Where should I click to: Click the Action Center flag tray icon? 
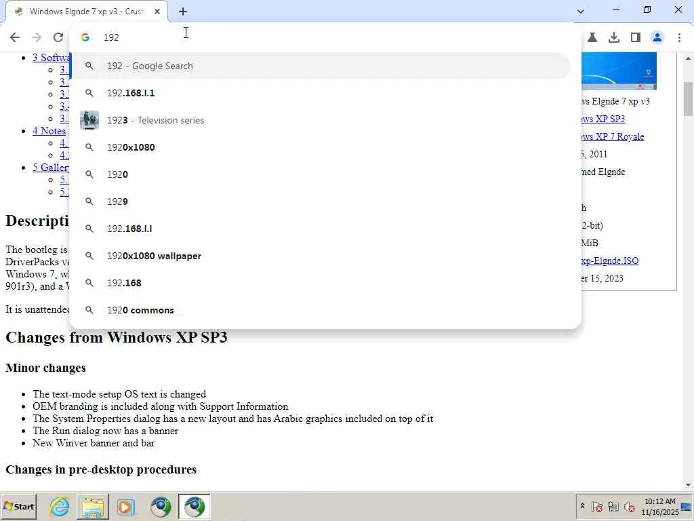click(x=596, y=506)
